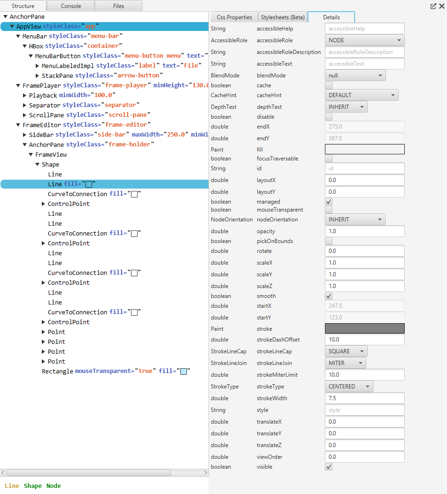Open the Files tab
Viewport: 447px width, 494px height.
pyautogui.click(x=118, y=6)
